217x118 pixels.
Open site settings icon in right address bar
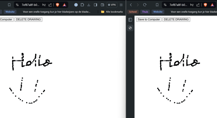point(165,5)
